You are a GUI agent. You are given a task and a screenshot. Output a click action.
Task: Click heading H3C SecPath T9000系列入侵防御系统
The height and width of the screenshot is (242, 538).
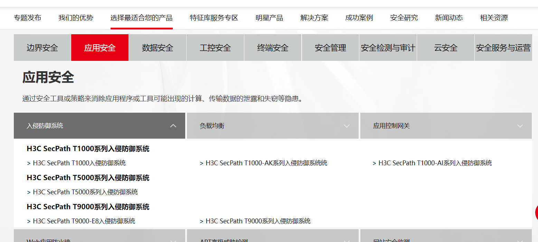coord(88,207)
